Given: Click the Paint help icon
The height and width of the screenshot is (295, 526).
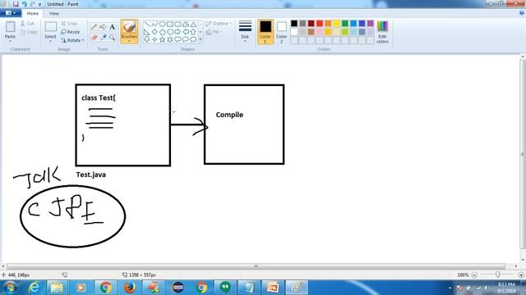Looking at the screenshot, I should click(522, 13).
